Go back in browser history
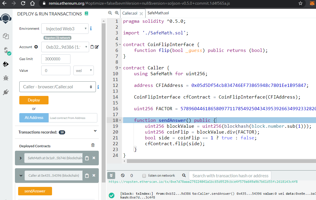 4,3
